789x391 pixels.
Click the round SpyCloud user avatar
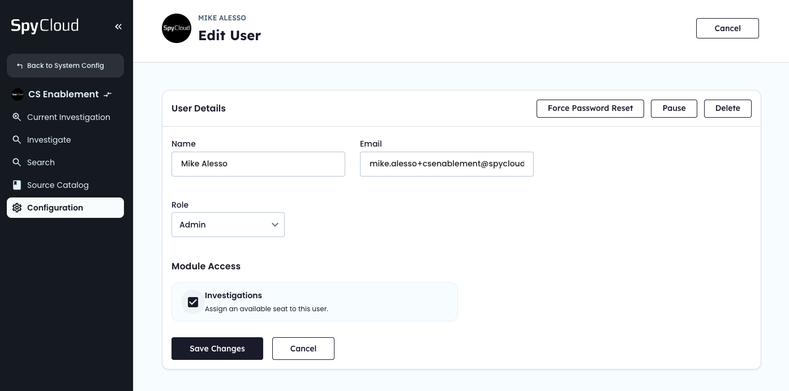pyautogui.click(x=177, y=28)
